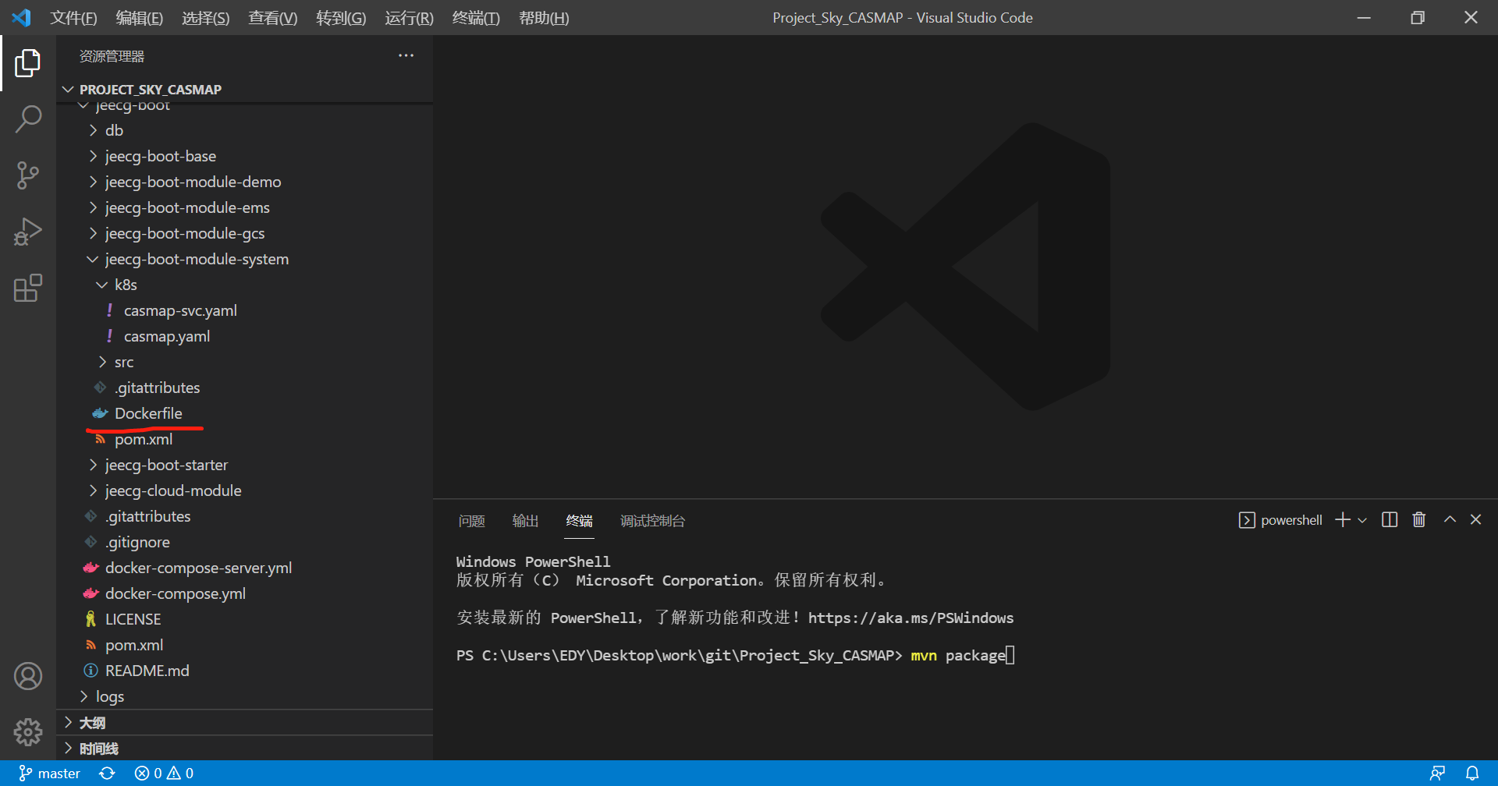Open the Extensions view
Screen dimensions: 1498x786
(28, 288)
